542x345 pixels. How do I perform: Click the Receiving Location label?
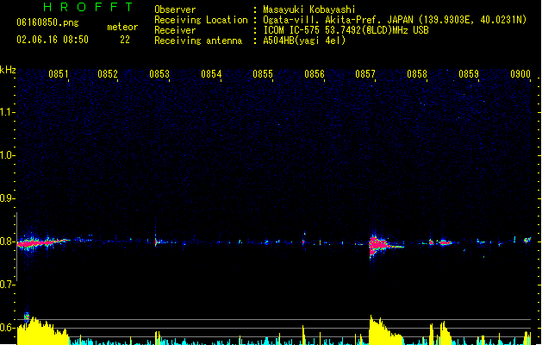pos(201,20)
